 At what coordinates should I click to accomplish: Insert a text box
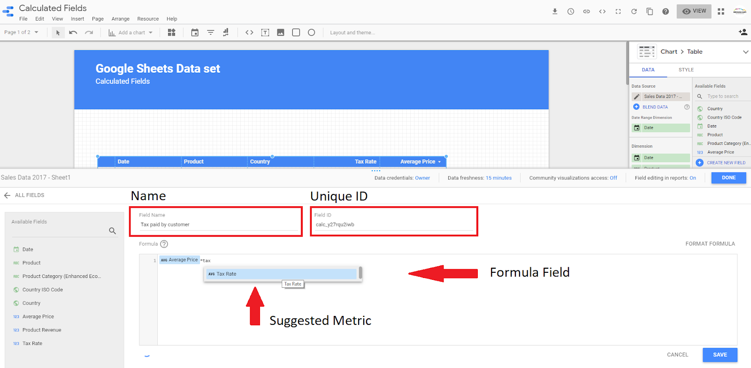(265, 32)
